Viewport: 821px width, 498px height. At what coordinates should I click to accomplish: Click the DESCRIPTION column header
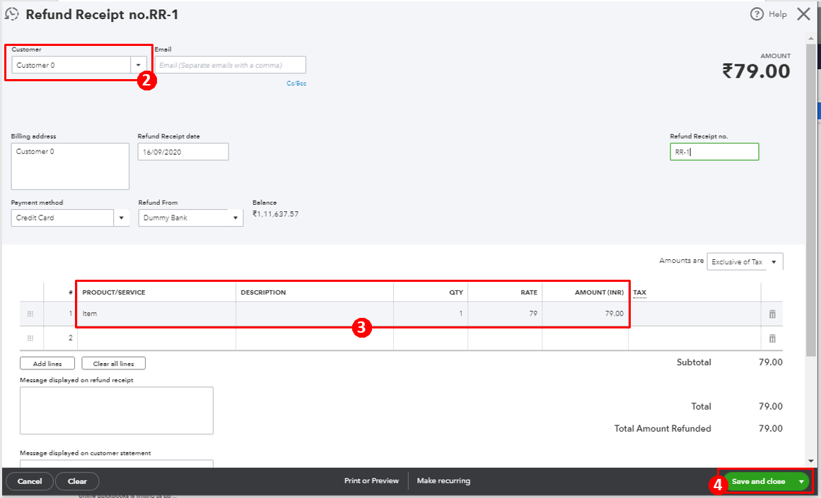coord(263,292)
